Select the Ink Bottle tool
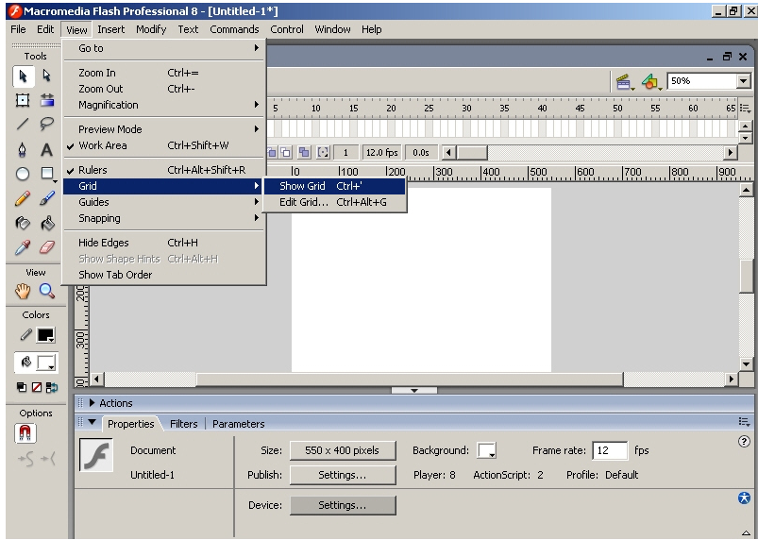 pos(23,223)
